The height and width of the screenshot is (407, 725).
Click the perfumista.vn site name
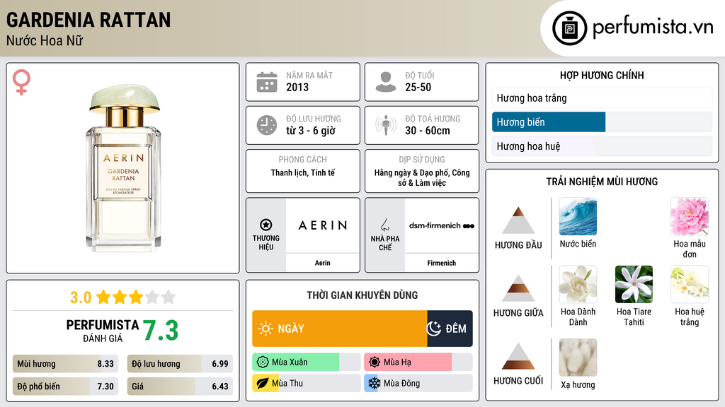click(x=653, y=28)
